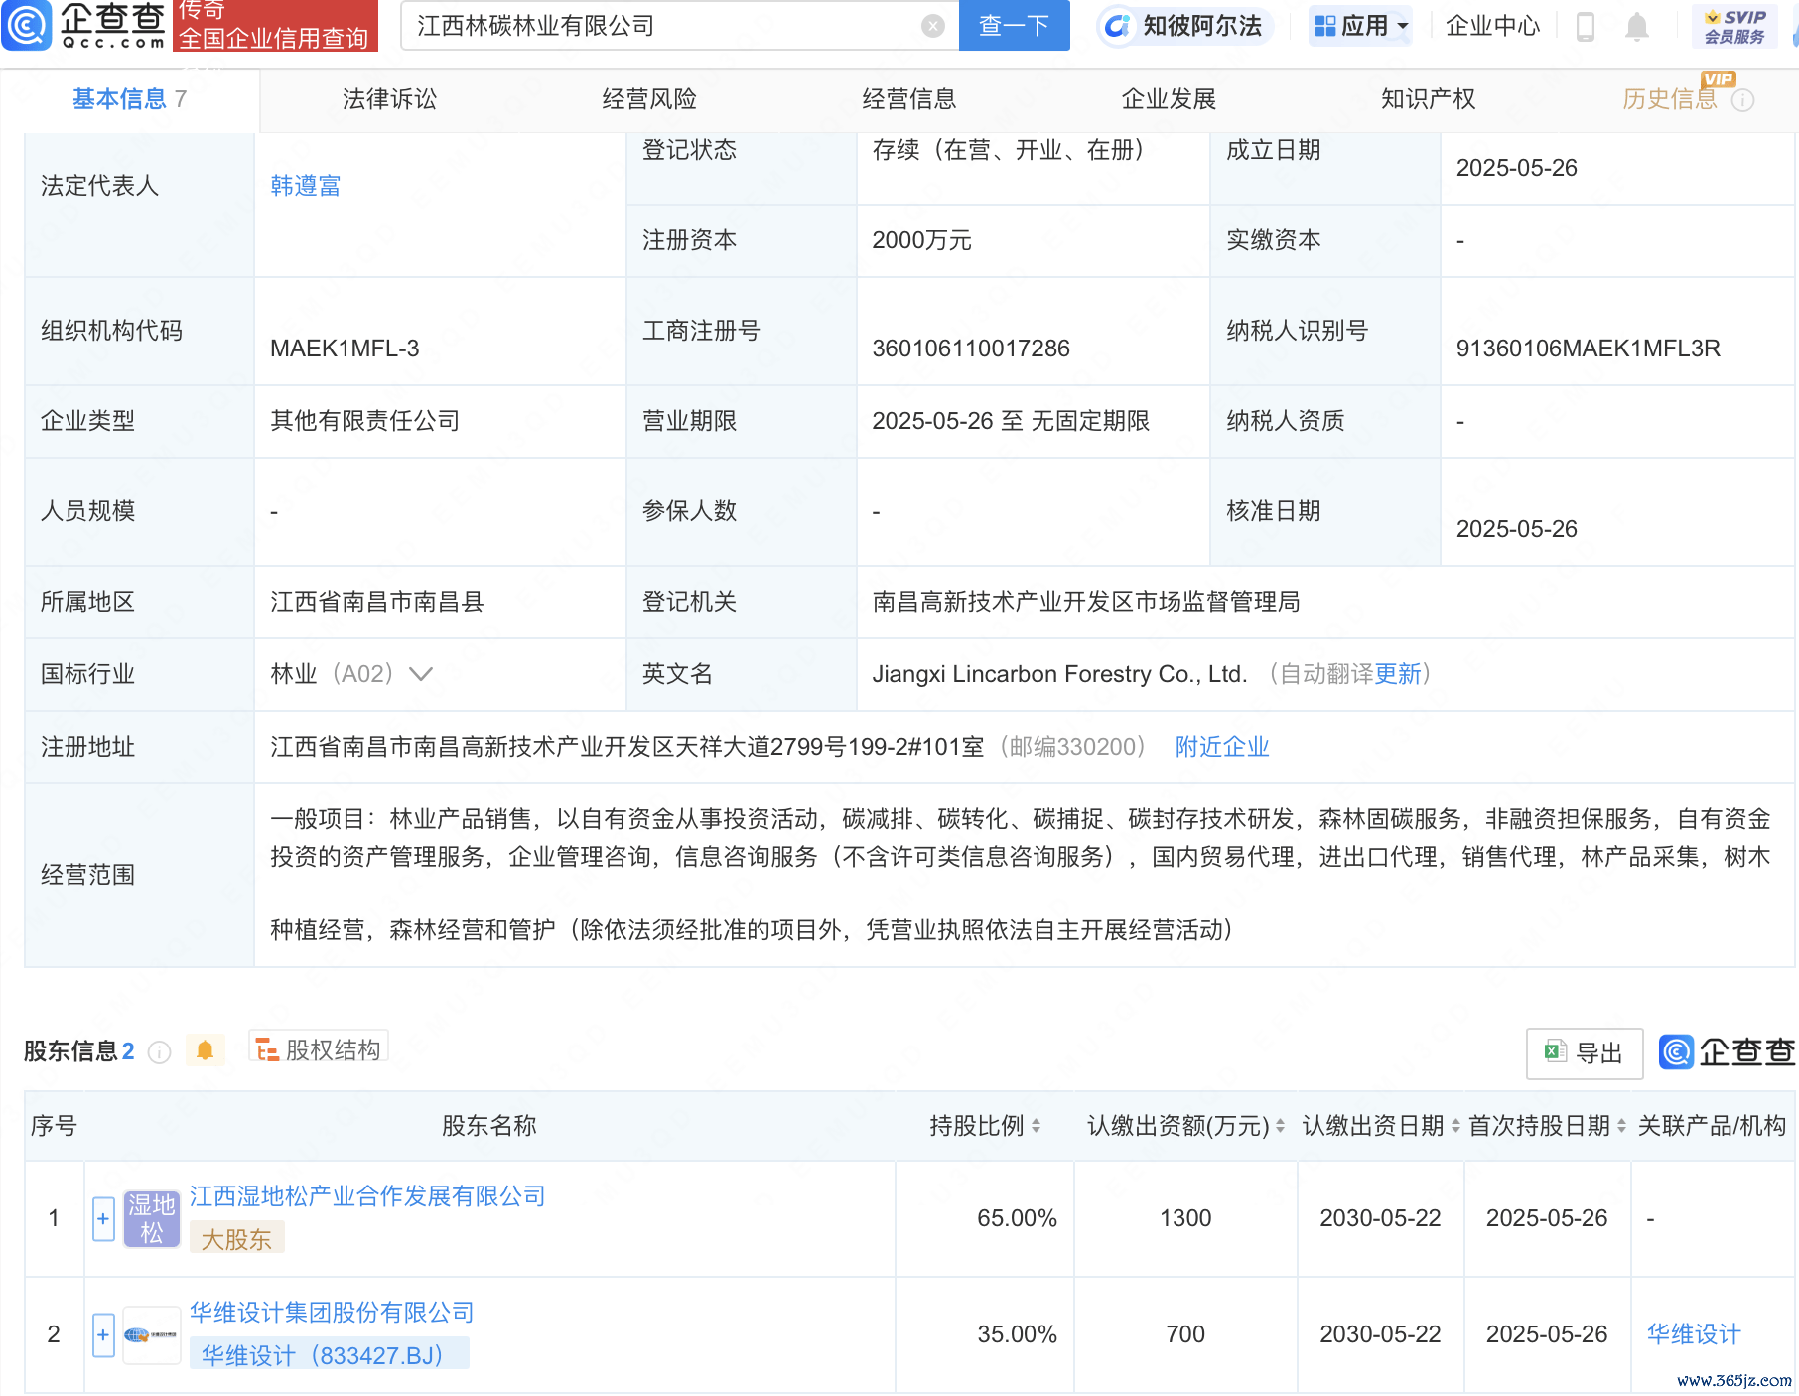Click 更新 link by English name
Viewport: 1799px width, 1396px height.
[x=1398, y=674]
